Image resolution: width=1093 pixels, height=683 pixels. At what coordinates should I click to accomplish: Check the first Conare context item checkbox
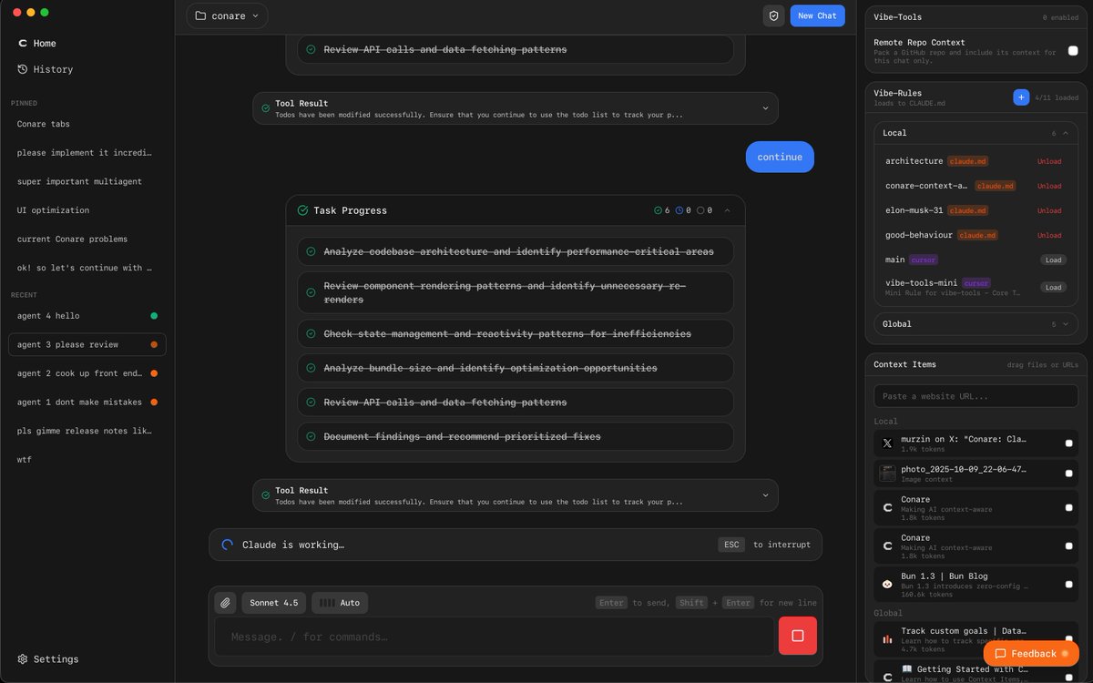coord(1069,508)
